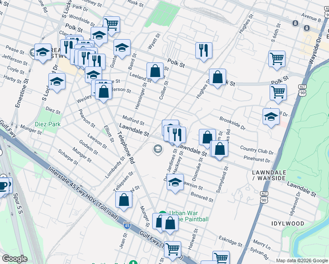Open the school marker near Harby St
This screenshot has height=264, width=329.
pyautogui.click(x=57, y=81)
